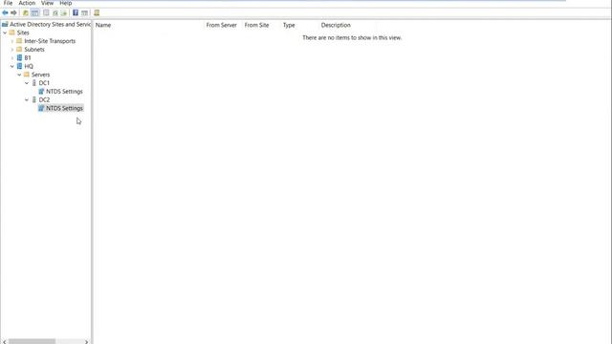Toggle Show/Hide Console Tree toolbar icon
Screen dimensions: 612x344
pyautogui.click(x=35, y=12)
